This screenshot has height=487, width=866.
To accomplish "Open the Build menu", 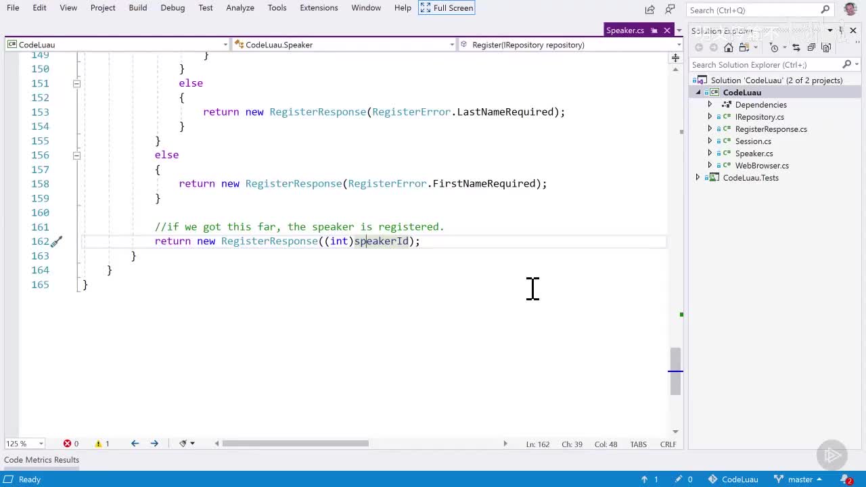I will click(137, 8).
